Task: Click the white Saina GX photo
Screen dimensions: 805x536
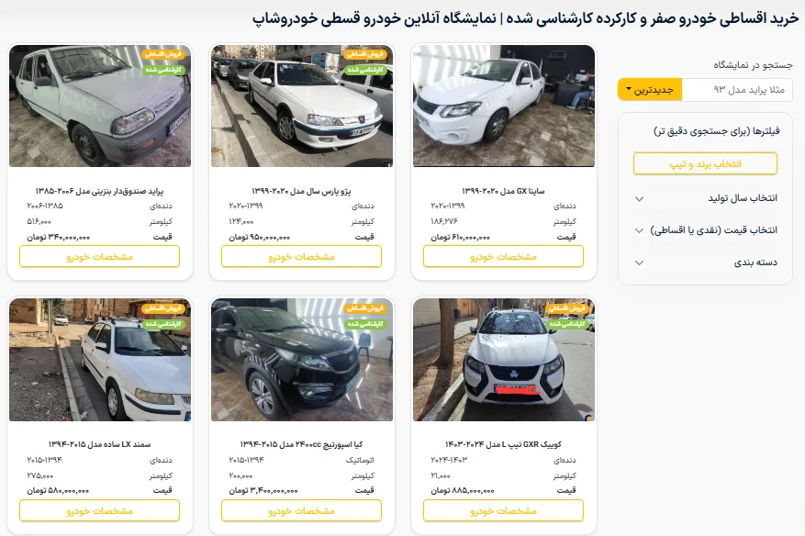Action: 504,106
